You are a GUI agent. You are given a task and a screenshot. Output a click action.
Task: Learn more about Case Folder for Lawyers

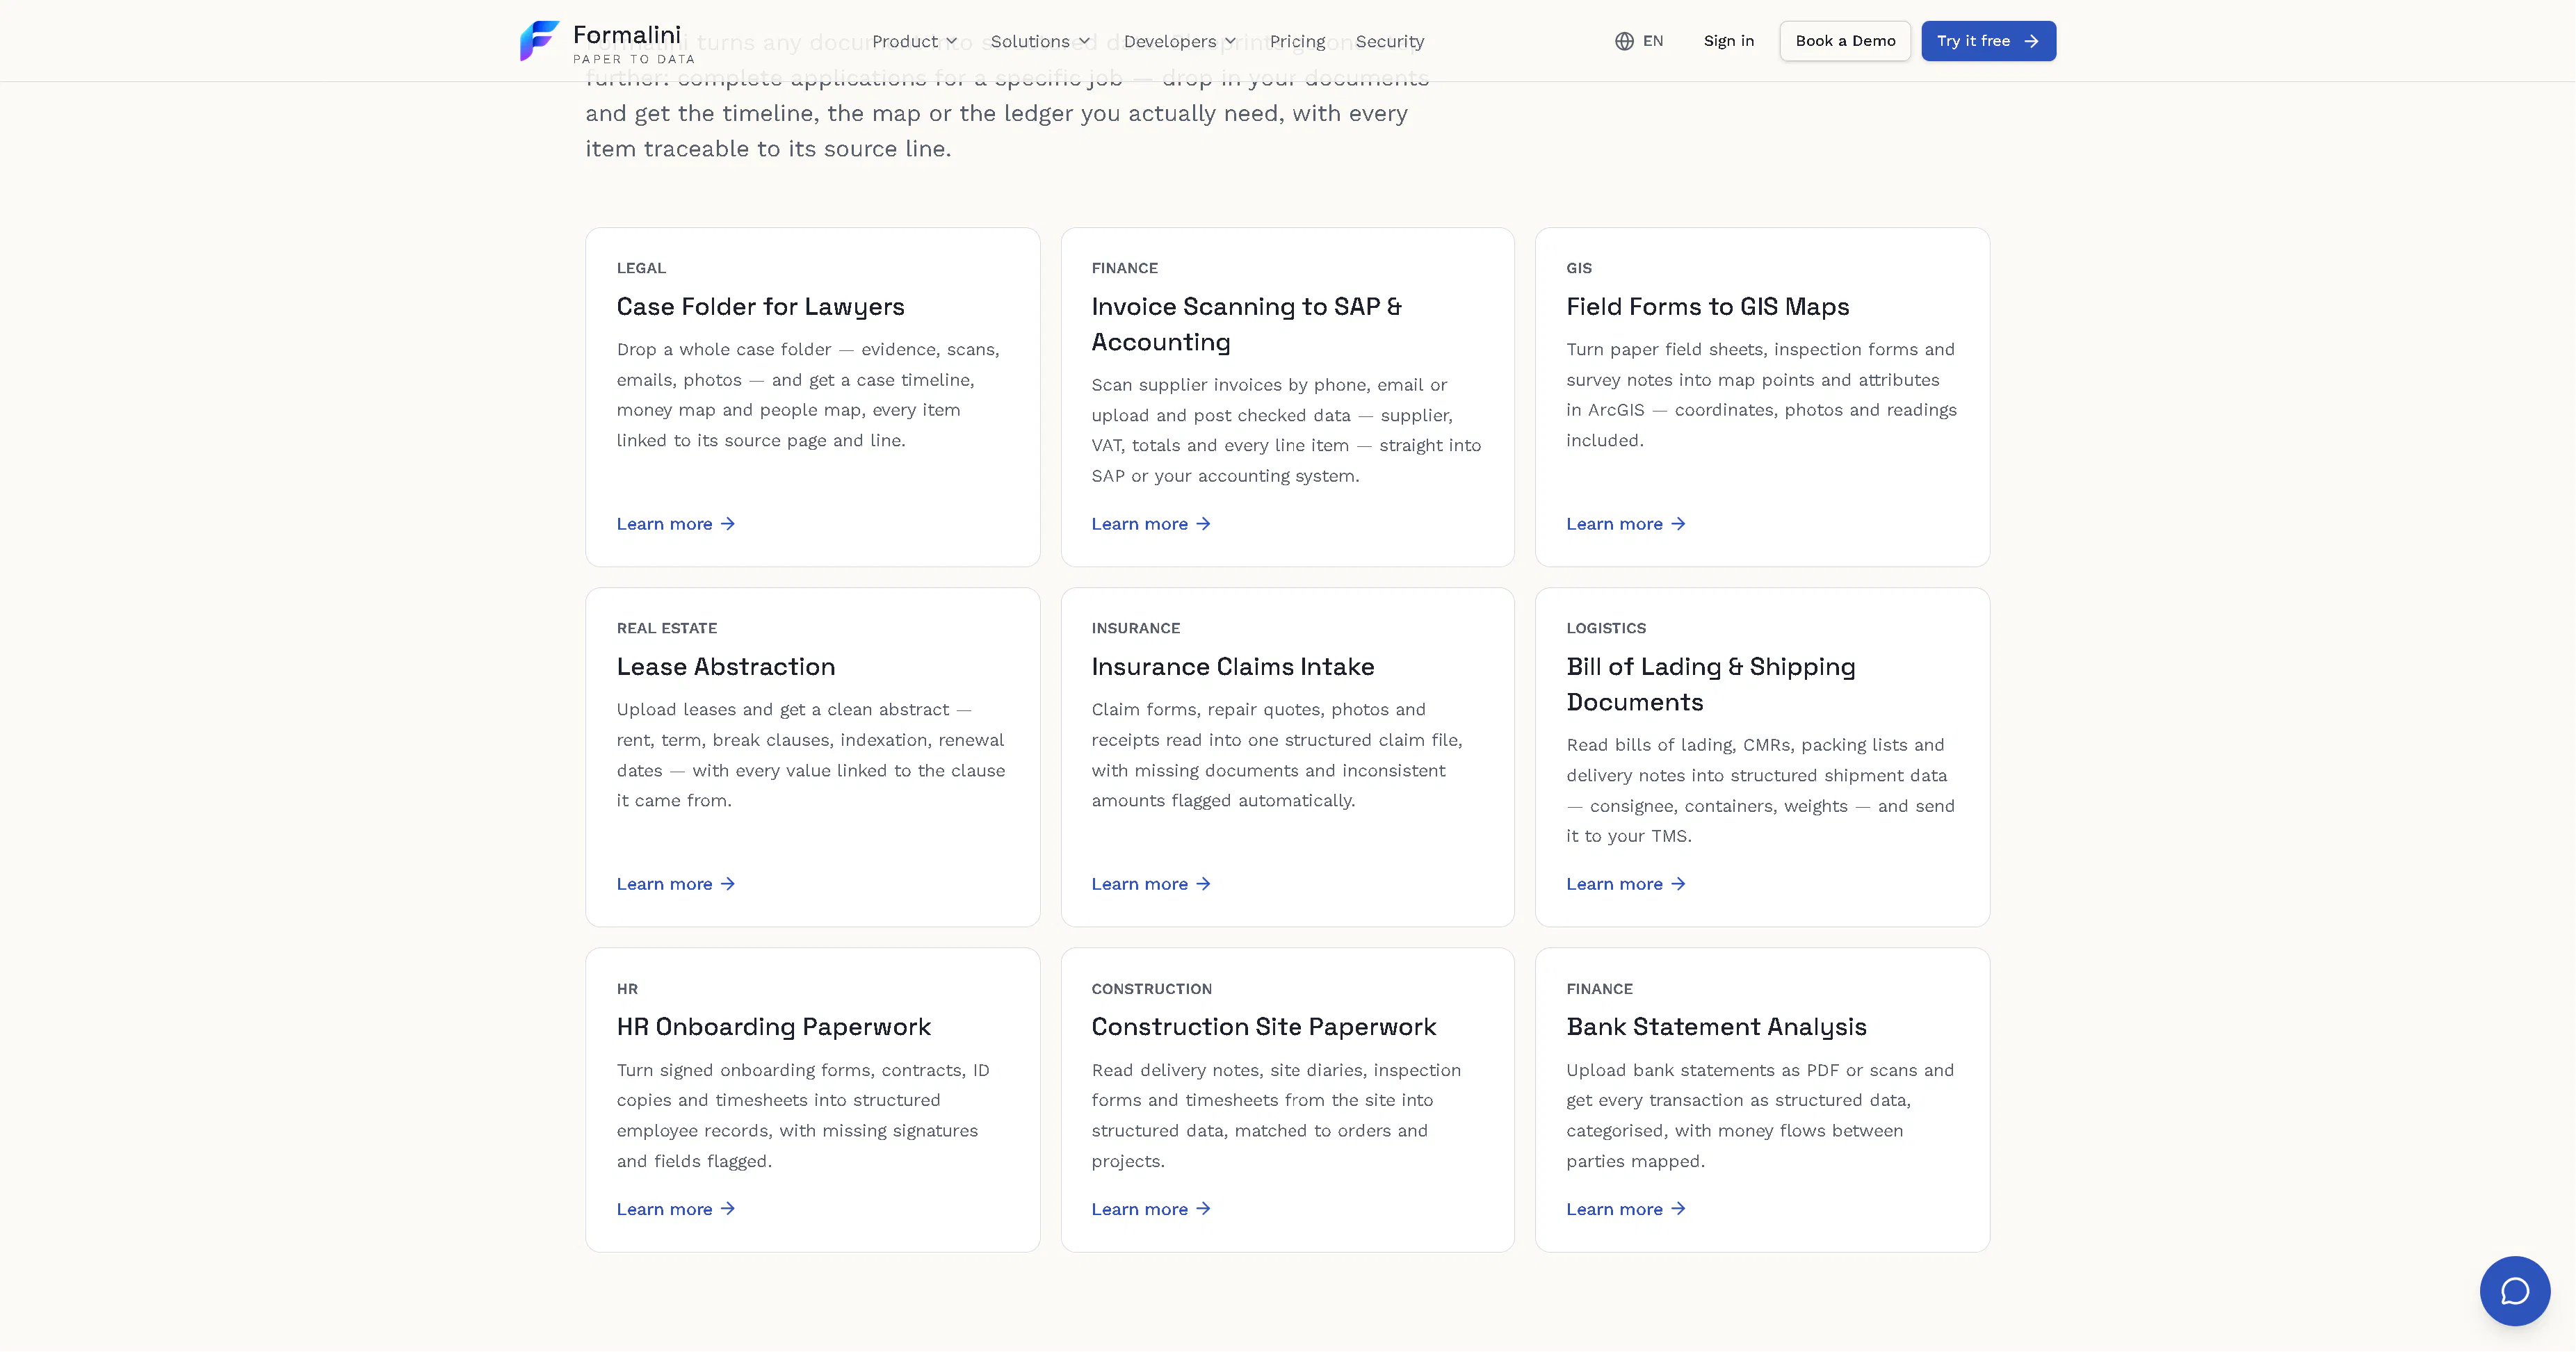coord(675,524)
